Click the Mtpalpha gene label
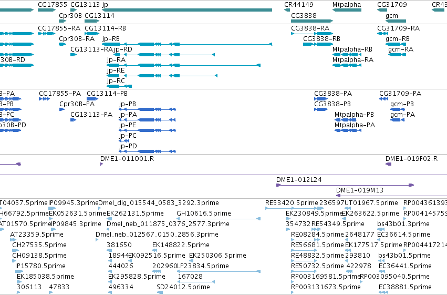 pos(347,5)
